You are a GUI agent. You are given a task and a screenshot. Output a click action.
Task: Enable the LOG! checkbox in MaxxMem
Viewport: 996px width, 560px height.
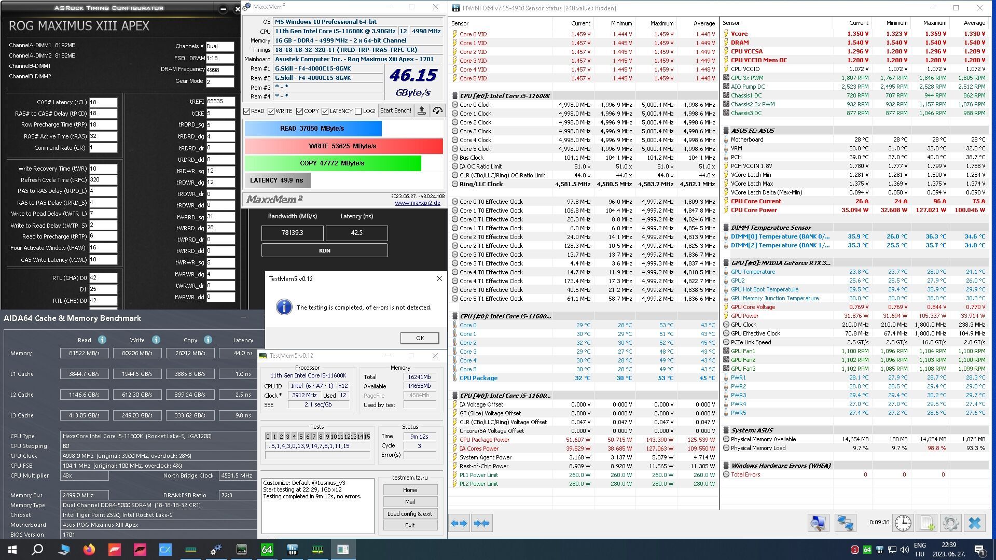[x=358, y=111]
